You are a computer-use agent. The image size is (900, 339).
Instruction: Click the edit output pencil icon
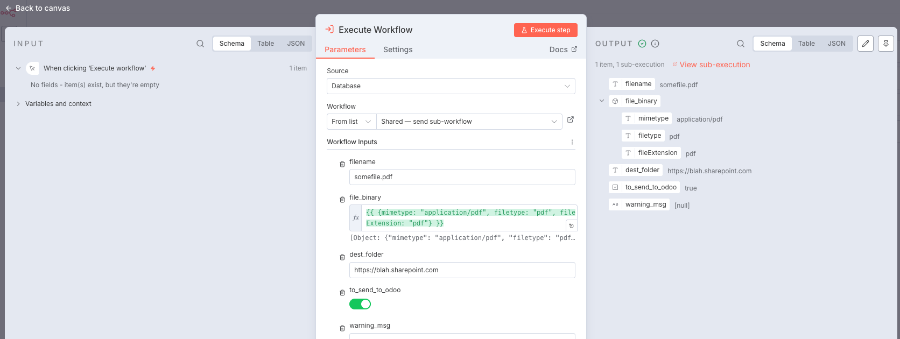click(x=866, y=44)
